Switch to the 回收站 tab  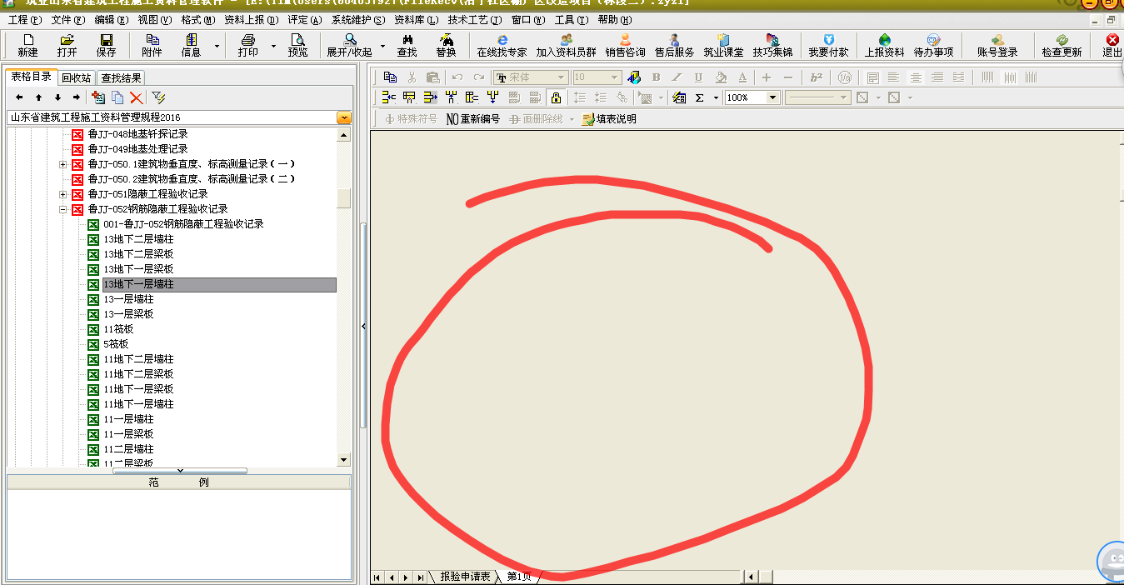pyautogui.click(x=77, y=77)
